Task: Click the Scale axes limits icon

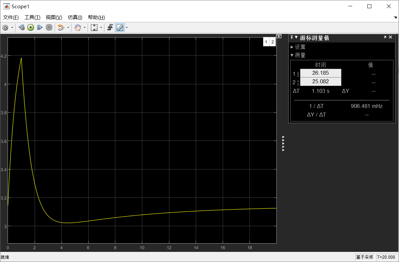Action: pyautogui.click(x=94, y=28)
